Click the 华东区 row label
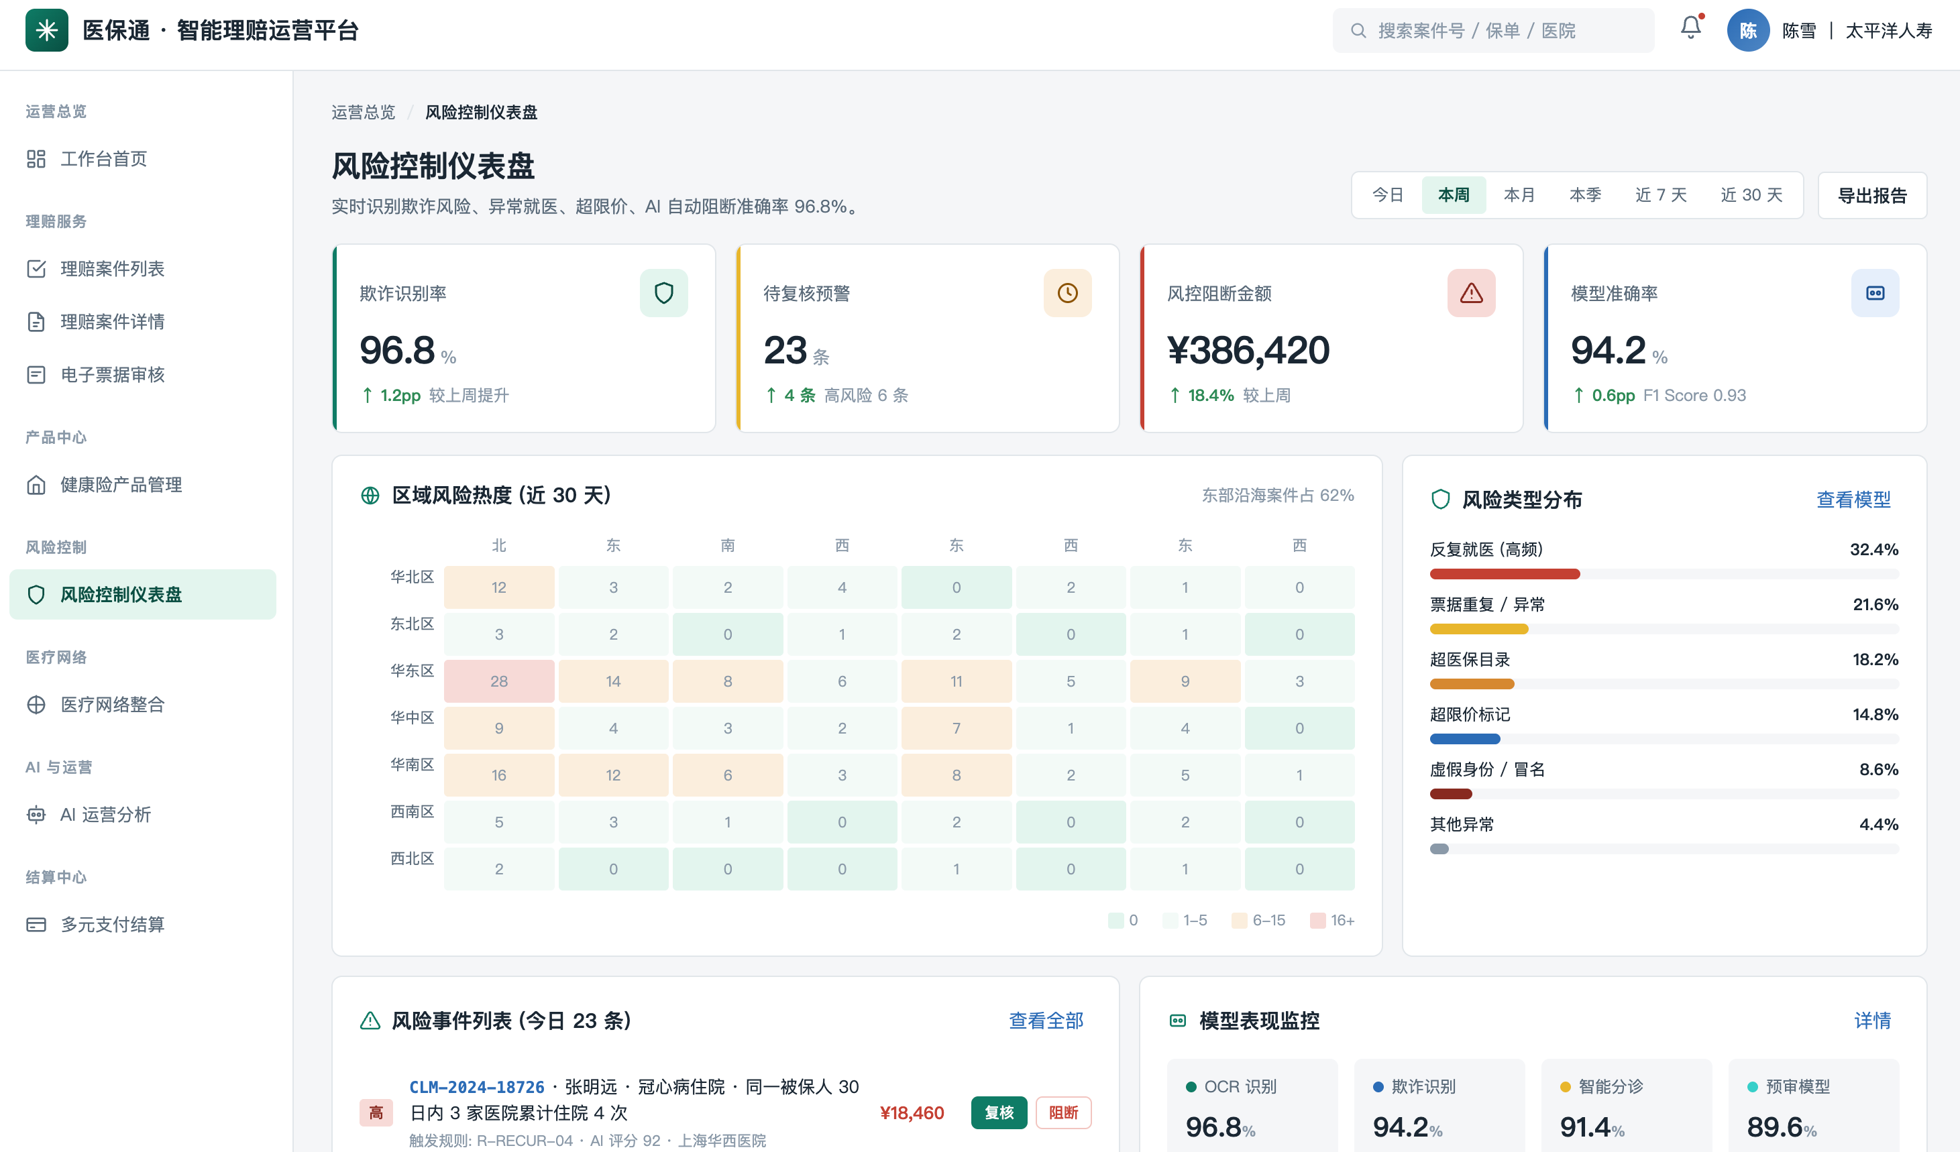1960x1152 pixels. pyautogui.click(x=411, y=670)
